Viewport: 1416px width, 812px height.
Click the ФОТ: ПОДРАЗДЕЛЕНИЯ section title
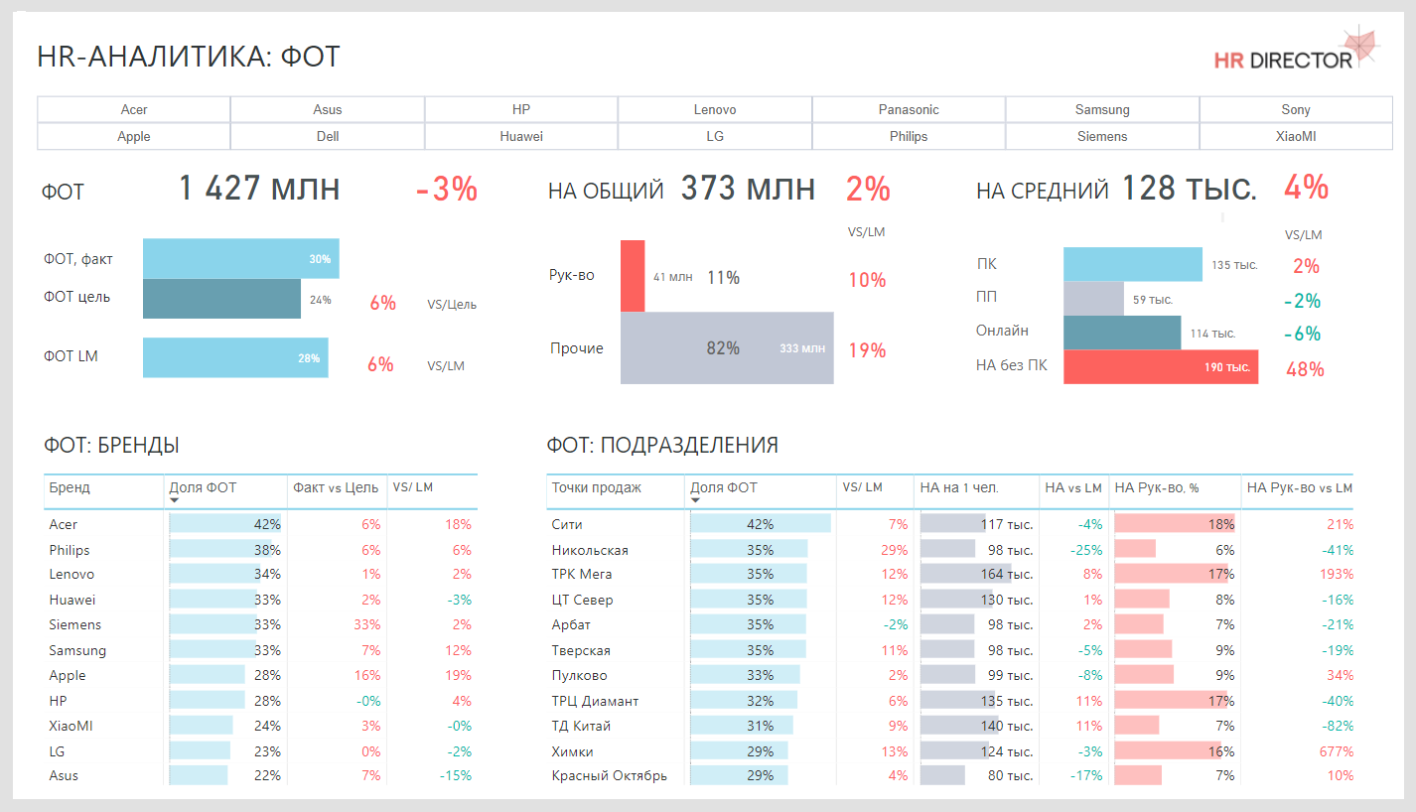click(x=662, y=446)
